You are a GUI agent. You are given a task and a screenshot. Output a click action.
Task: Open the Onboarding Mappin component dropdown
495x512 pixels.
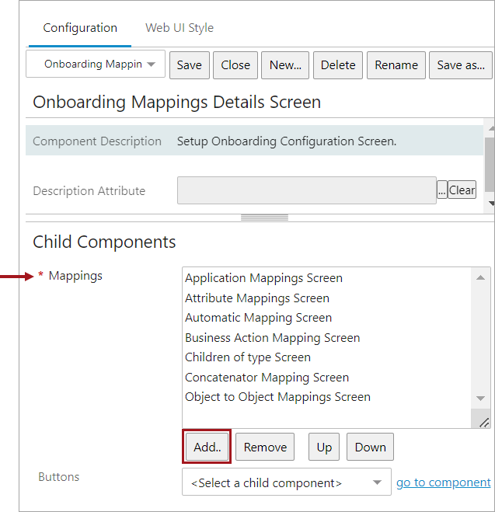tap(96, 64)
